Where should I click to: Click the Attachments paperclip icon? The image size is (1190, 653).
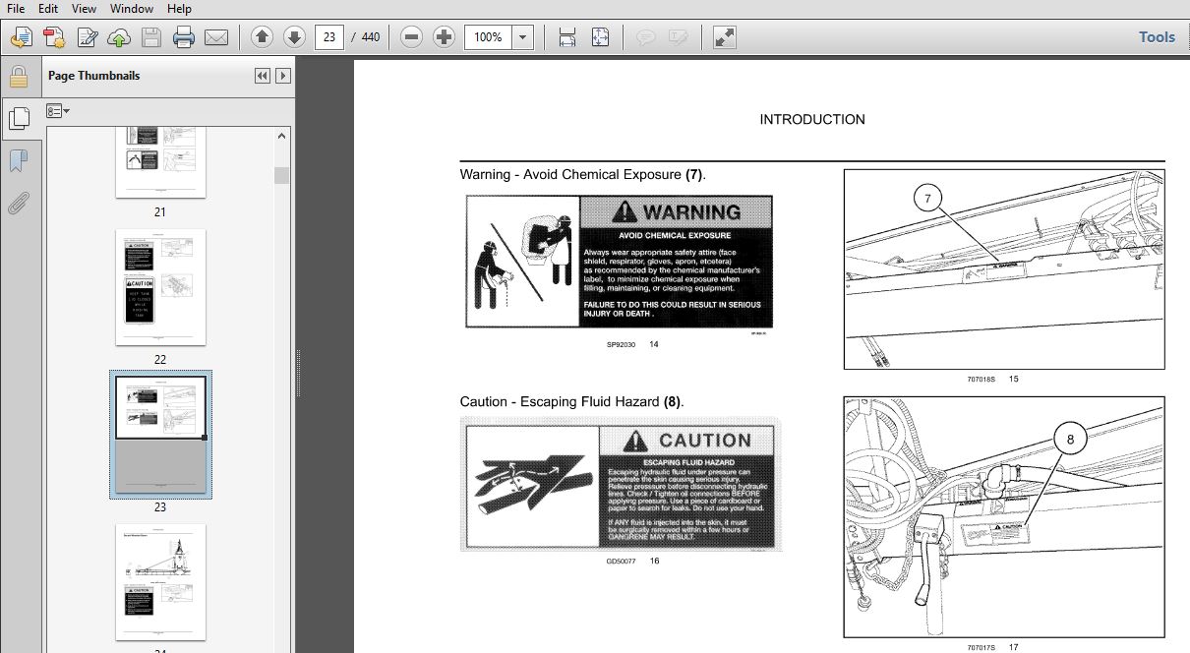[19, 204]
